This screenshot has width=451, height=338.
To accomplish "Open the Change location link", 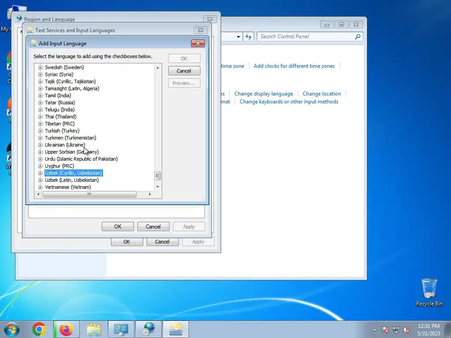I will (322, 94).
